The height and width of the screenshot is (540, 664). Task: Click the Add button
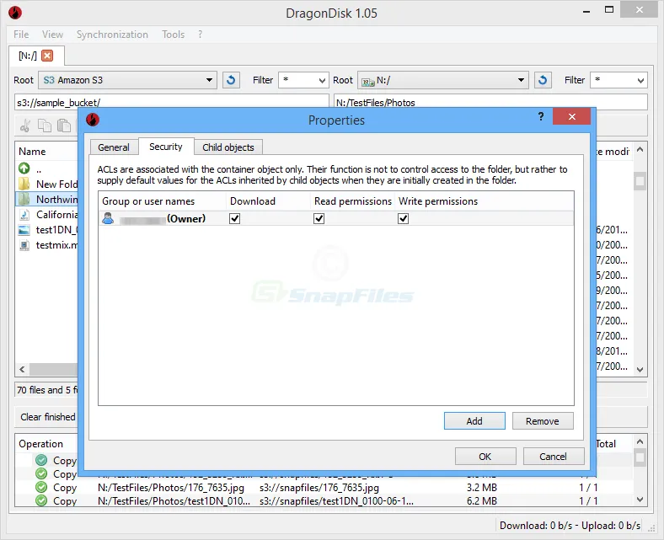point(474,421)
